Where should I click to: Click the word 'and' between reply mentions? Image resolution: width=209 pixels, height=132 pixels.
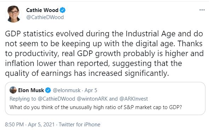(113, 99)
